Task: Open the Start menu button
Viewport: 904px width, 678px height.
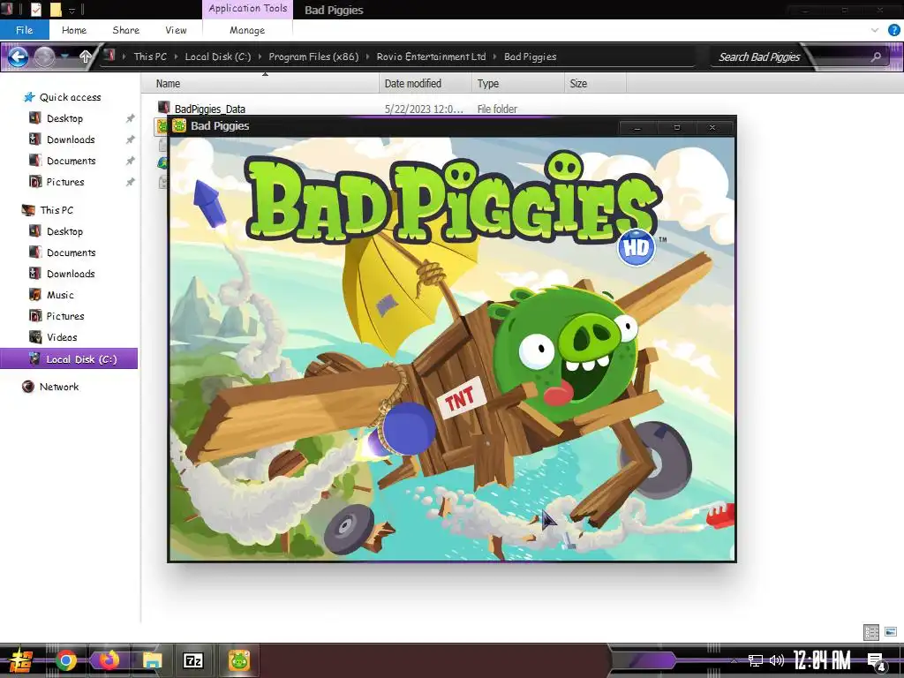Action: (x=21, y=660)
